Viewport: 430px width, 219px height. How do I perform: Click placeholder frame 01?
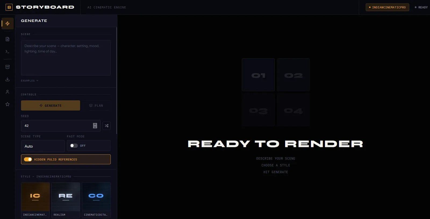[x=258, y=75]
